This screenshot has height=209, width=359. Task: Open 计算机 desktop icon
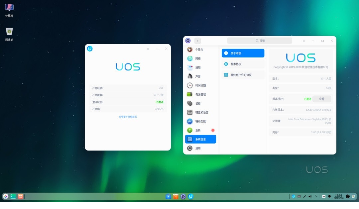tap(9, 11)
